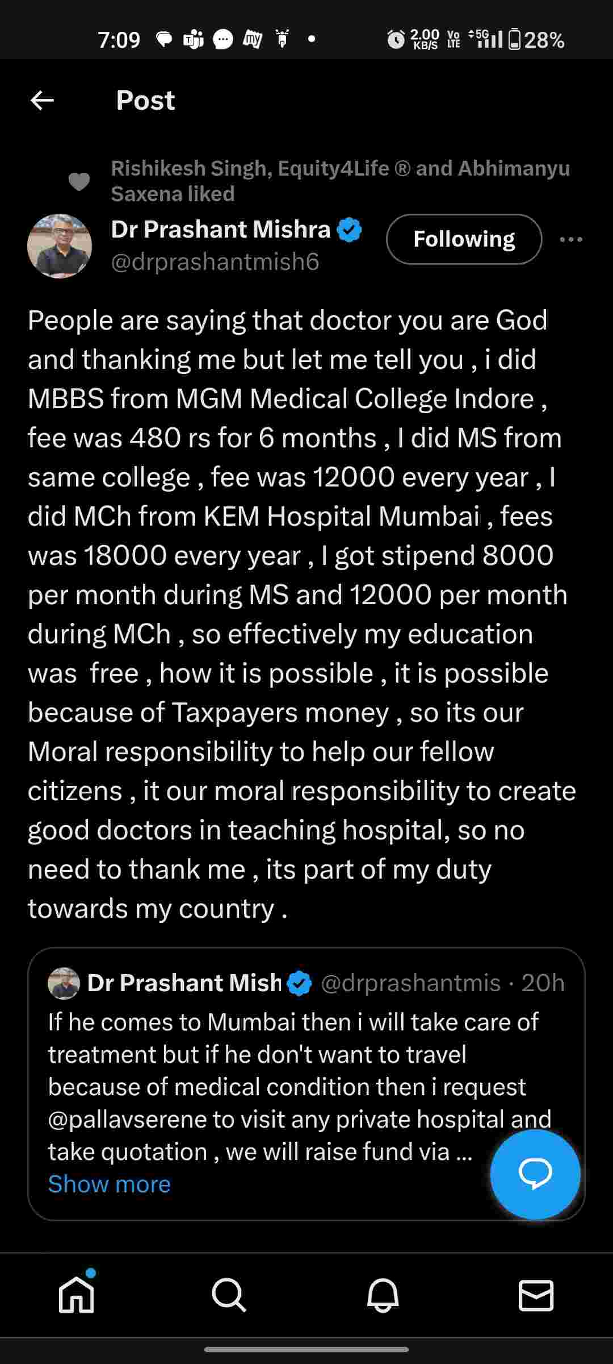Viewport: 613px width, 1364px height.
Task: Open Dr Prashant Mishra's profile picture
Action: click(60, 246)
